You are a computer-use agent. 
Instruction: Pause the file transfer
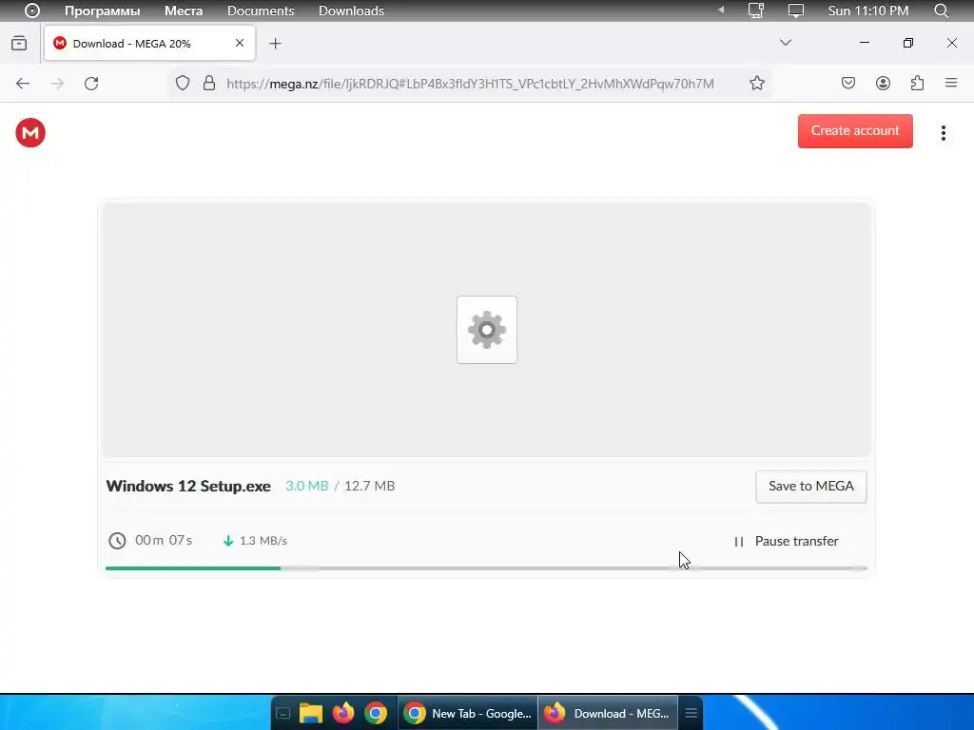click(x=787, y=541)
